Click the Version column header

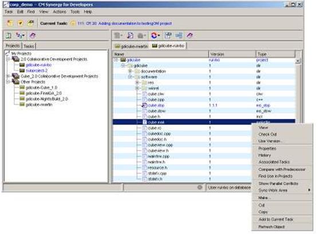(232, 54)
